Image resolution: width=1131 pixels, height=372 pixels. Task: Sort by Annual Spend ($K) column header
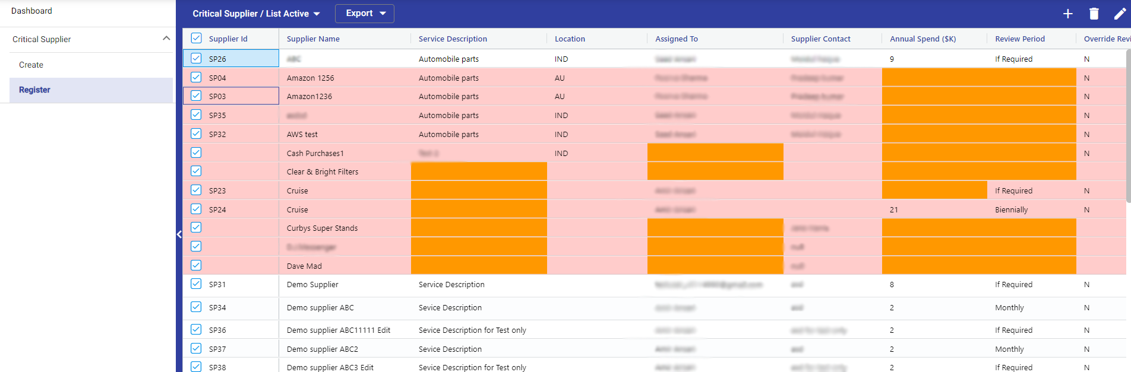point(923,39)
